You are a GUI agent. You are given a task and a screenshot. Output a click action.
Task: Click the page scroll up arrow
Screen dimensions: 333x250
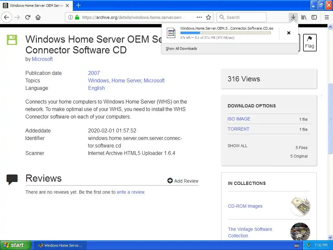pyautogui.click(x=330, y=27)
